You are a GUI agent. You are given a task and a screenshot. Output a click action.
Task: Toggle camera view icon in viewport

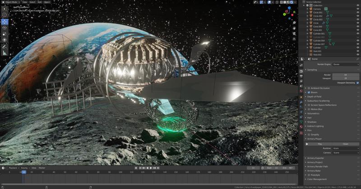[x=294, y=34]
